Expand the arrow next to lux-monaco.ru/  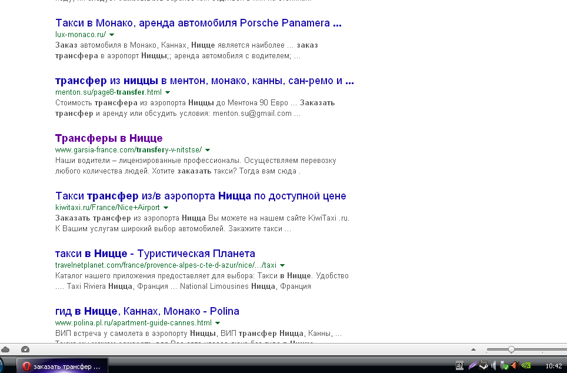click(x=112, y=35)
